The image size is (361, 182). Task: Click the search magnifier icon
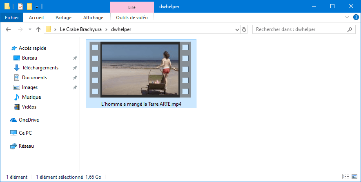coord(350,29)
